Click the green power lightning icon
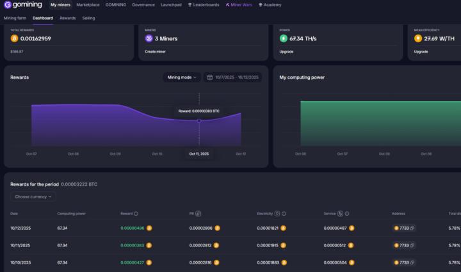This screenshot has width=461, height=272. point(284,38)
